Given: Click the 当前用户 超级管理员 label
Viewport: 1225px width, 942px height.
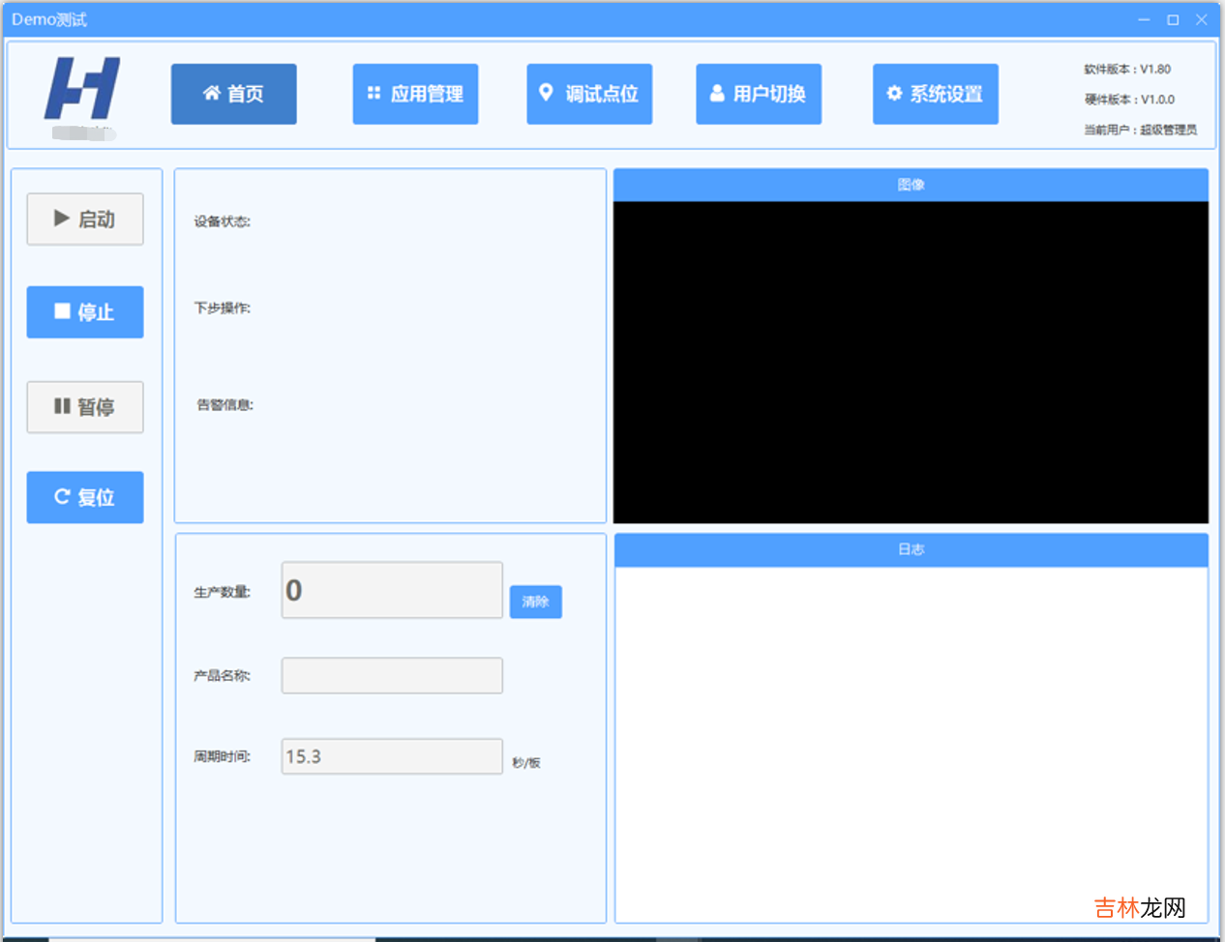Looking at the screenshot, I should pyautogui.click(x=1140, y=130).
